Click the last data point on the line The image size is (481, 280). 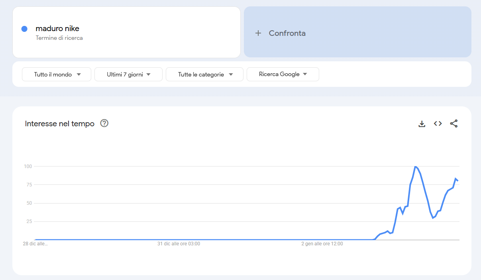pos(457,181)
